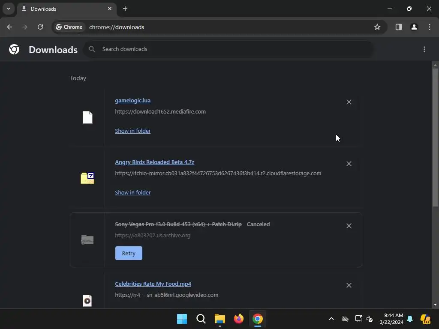Open the tab search dropdown arrow
439x329 pixels.
[9, 9]
